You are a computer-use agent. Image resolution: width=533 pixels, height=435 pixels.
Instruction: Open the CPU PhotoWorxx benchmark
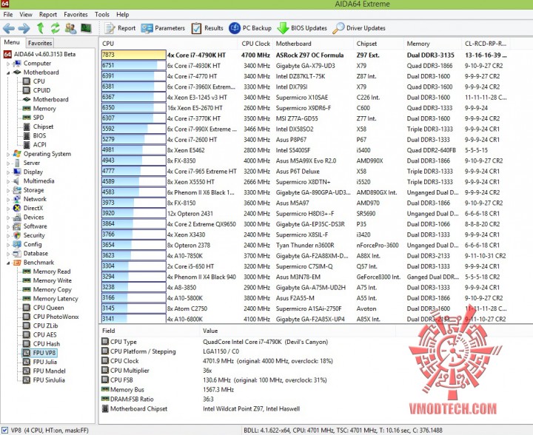56,317
